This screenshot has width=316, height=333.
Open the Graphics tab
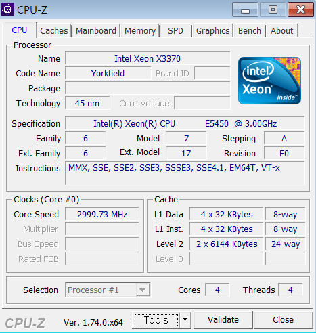coord(212,31)
